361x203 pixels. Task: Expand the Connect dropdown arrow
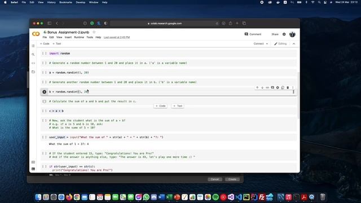click(267, 44)
